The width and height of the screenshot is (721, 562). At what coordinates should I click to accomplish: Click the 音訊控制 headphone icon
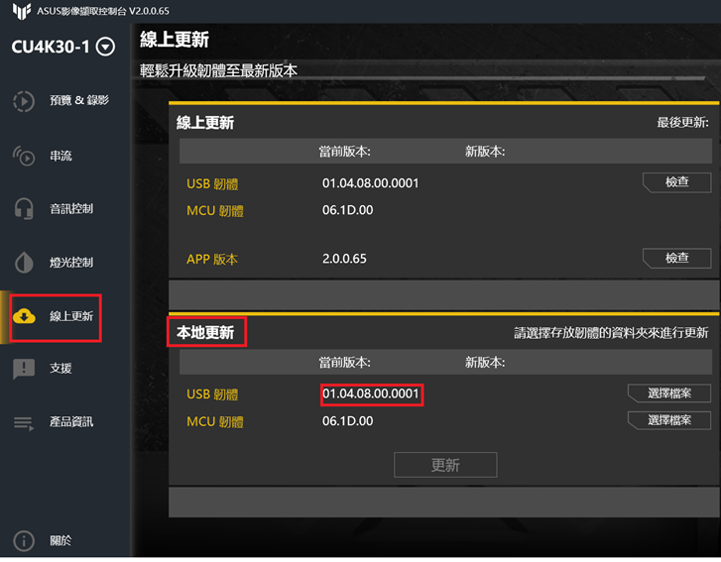coord(24,208)
